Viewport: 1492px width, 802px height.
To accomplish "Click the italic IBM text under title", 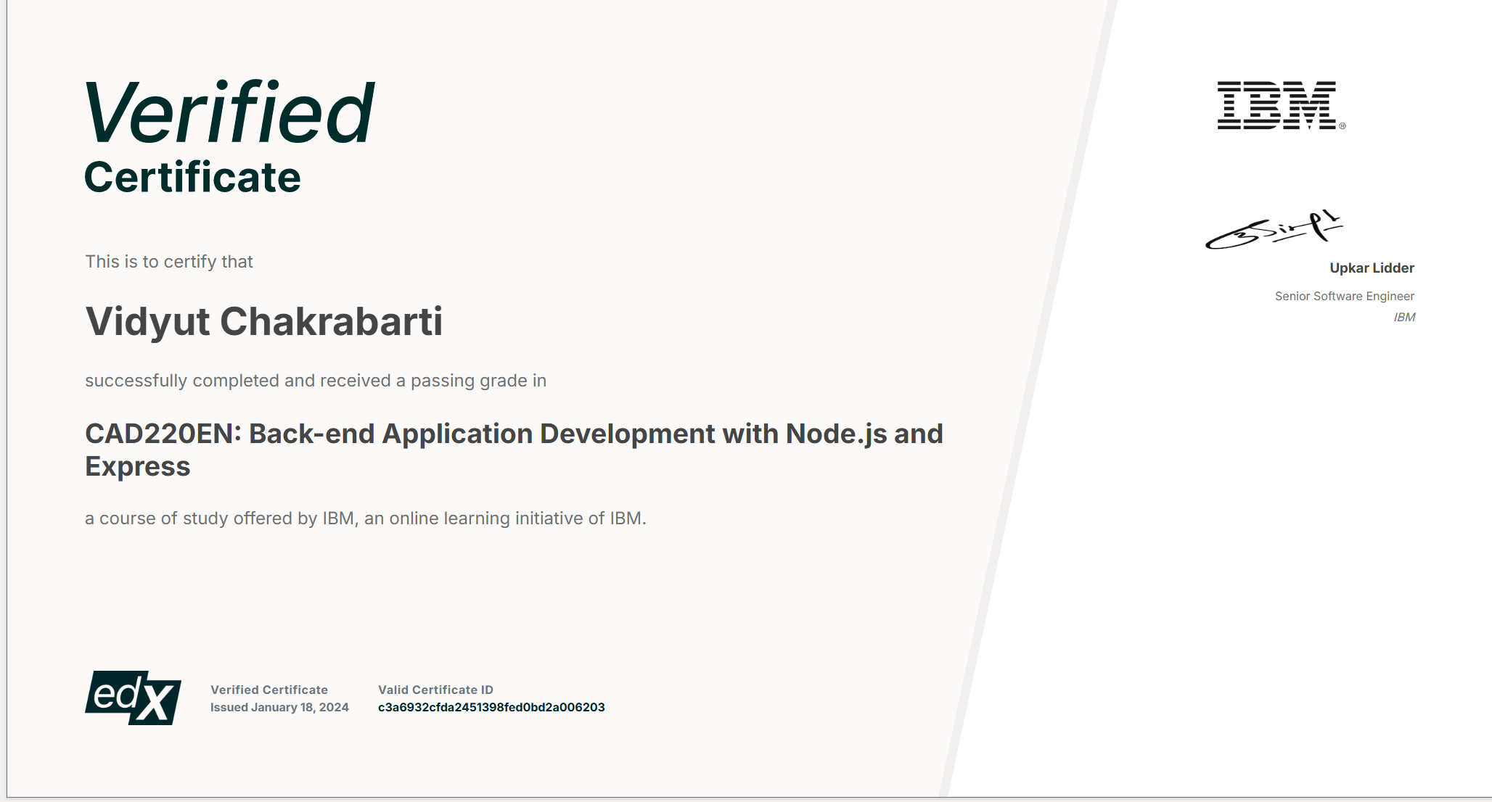I will (1404, 317).
